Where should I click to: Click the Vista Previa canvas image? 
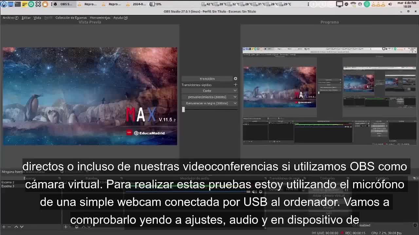(x=90, y=96)
